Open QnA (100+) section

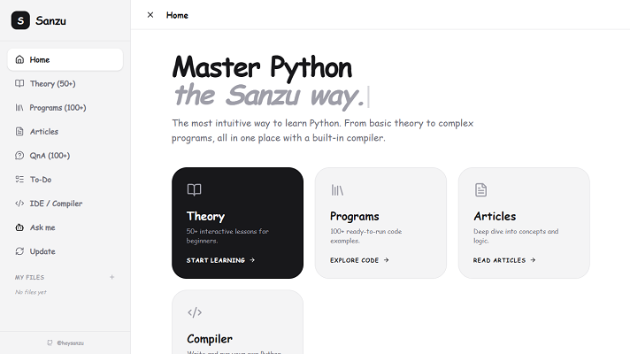click(65, 156)
